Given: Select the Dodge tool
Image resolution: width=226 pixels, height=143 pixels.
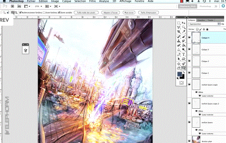Looking at the screenshot, I should (x=183, y=50).
